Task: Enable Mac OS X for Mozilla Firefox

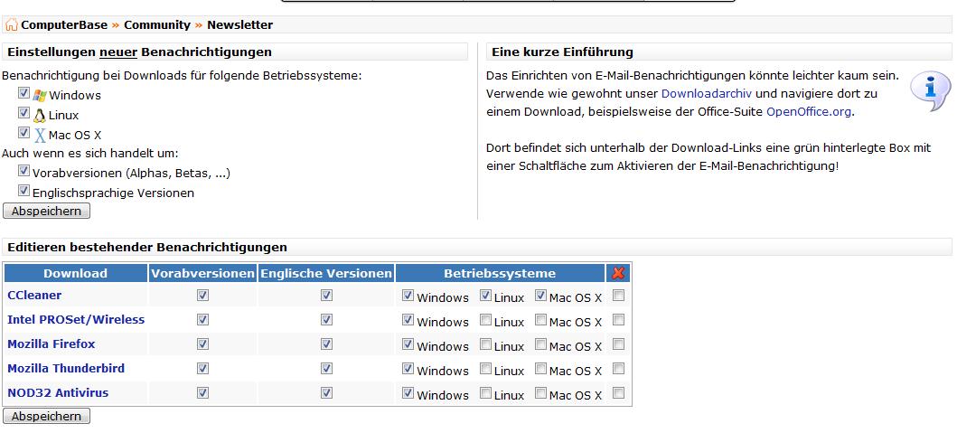Action: [540, 344]
